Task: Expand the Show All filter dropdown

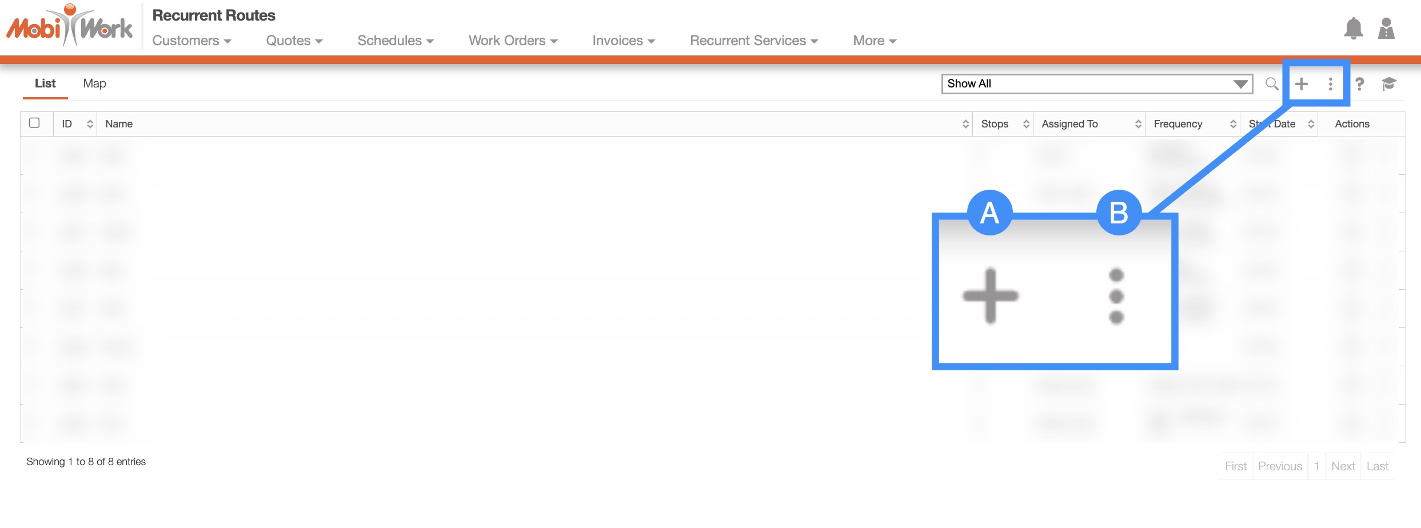Action: coord(1096,84)
